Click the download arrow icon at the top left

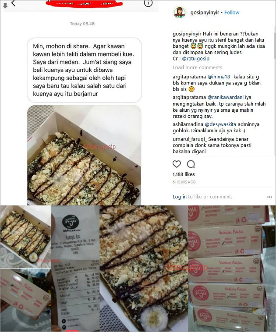[x=5, y=6]
